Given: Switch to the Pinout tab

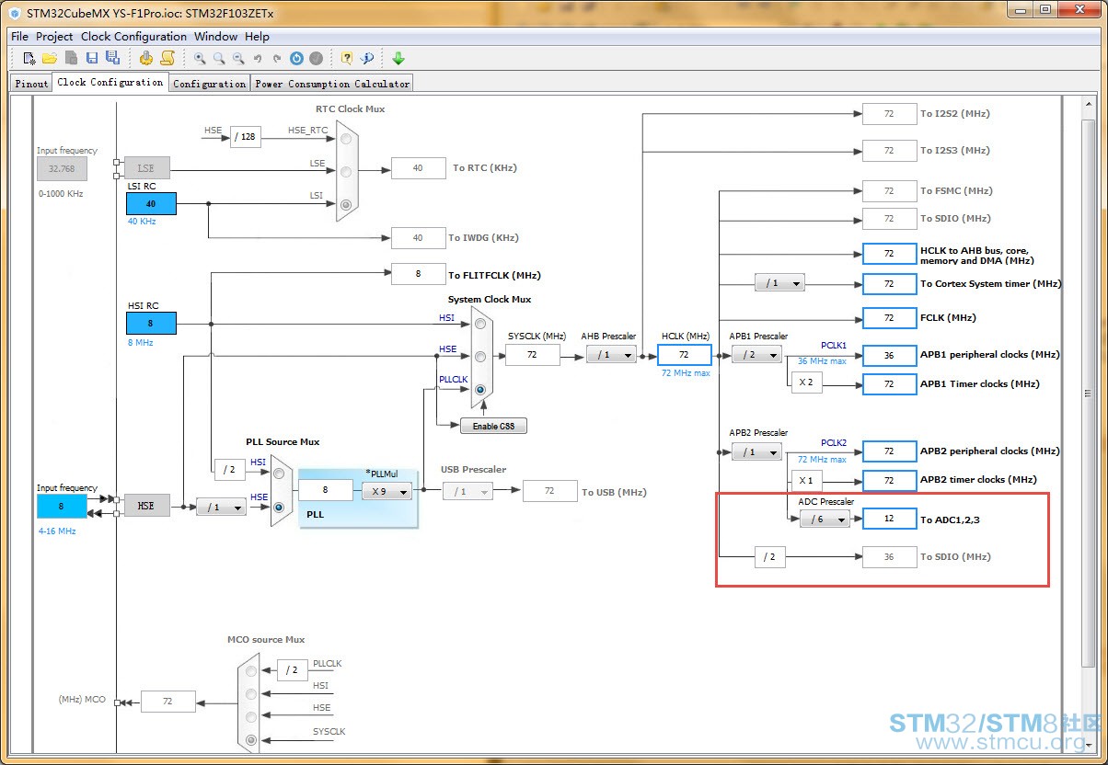Looking at the screenshot, I should pyautogui.click(x=31, y=84).
